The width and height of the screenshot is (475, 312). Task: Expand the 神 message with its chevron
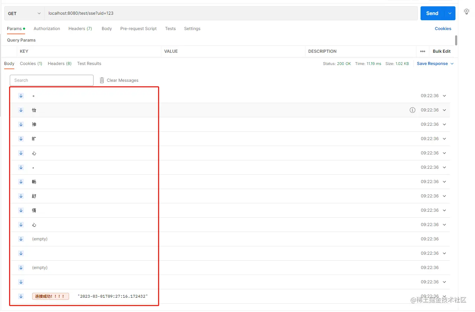(444, 124)
